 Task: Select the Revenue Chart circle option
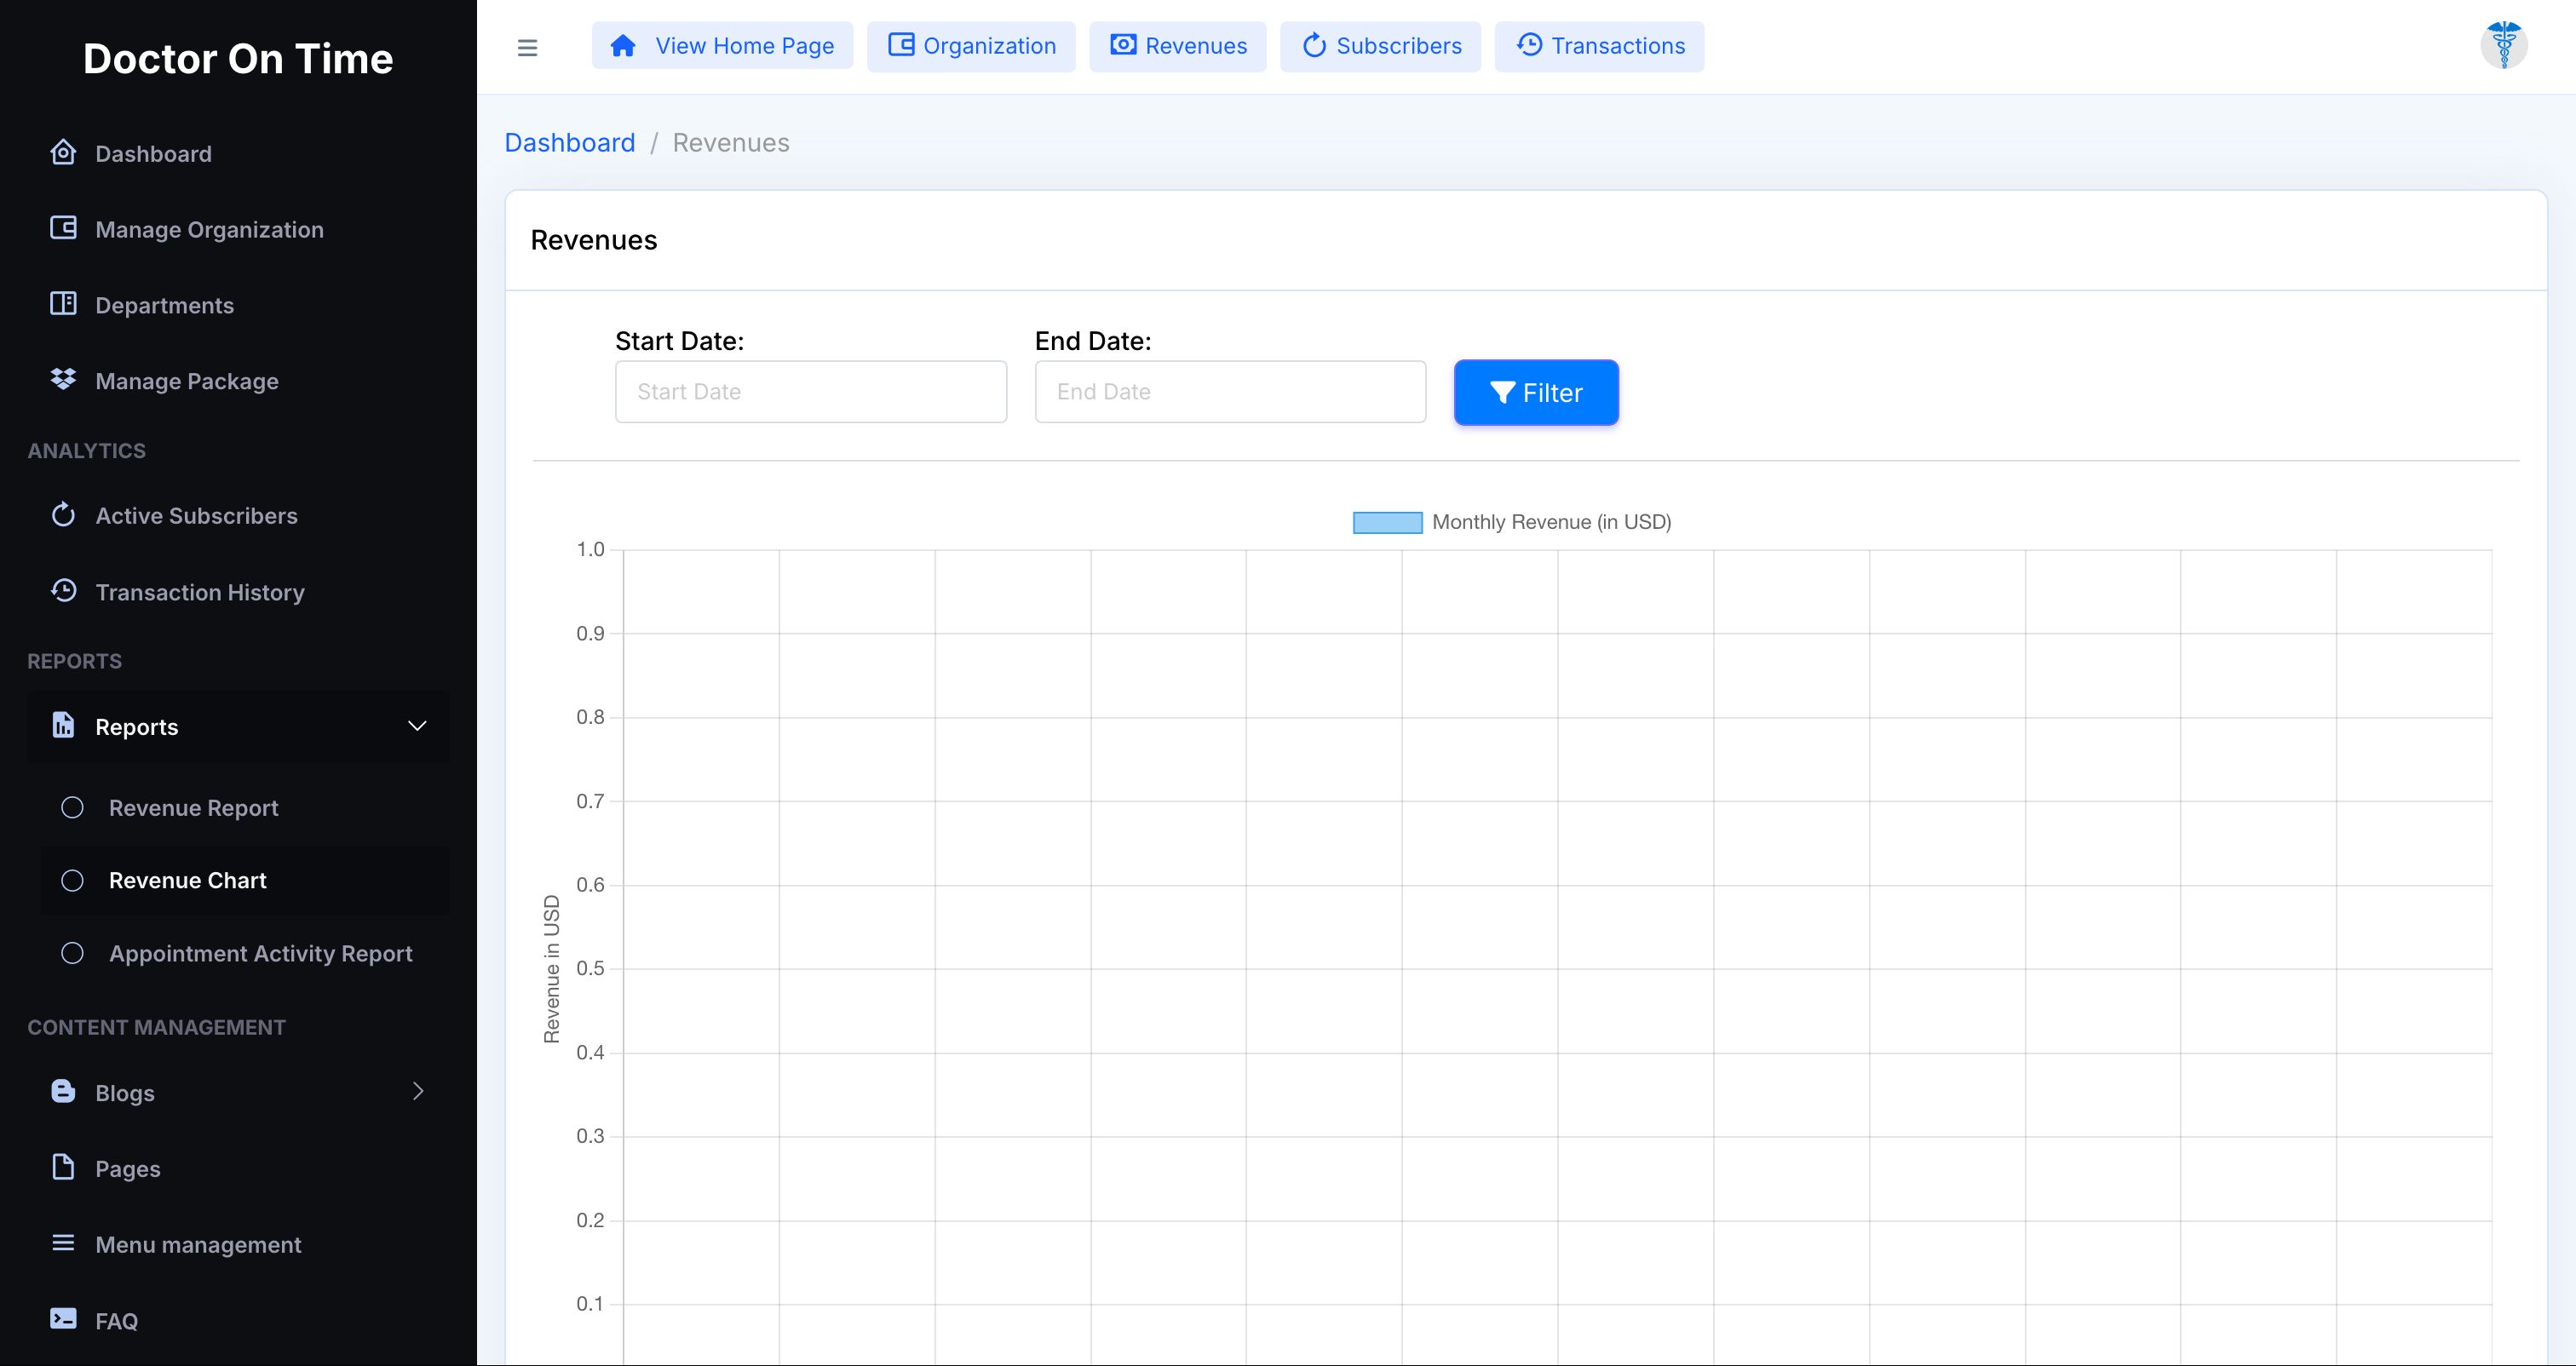click(72, 881)
